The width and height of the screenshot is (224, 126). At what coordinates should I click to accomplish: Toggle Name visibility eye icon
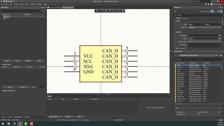click(x=220, y=38)
